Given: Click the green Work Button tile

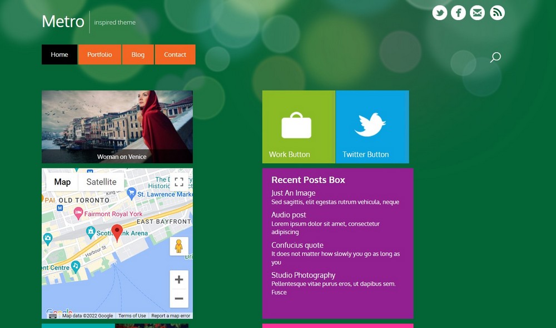Looking at the screenshot, I should tap(299, 127).
